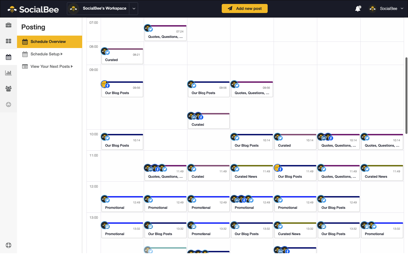Open the bar chart analytics icon

point(9,73)
